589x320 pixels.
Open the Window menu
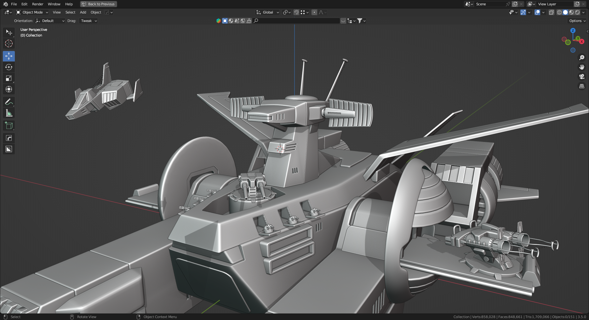pos(54,4)
